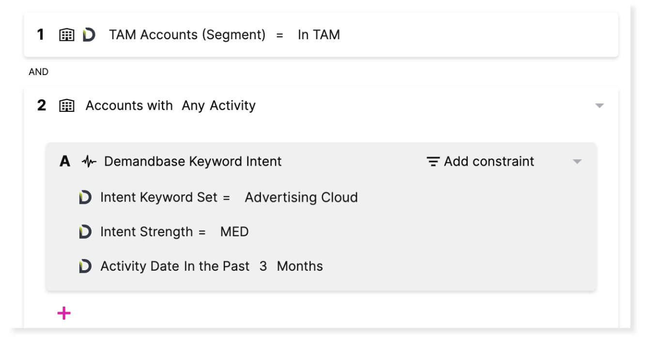Click the Add constraint button
This screenshot has width=647, height=339.
pyautogui.click(x=489, y=162)
